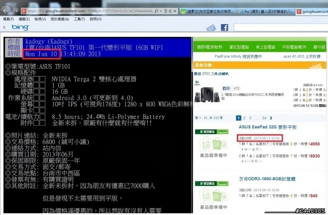Go to page 3 in pagination
The height and width of the screenshot is (215, 328).
coord(250,118)
